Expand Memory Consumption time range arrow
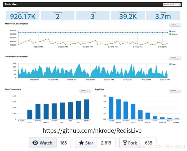Viewport: 187px width, 151px height. [x=179, y=25]
